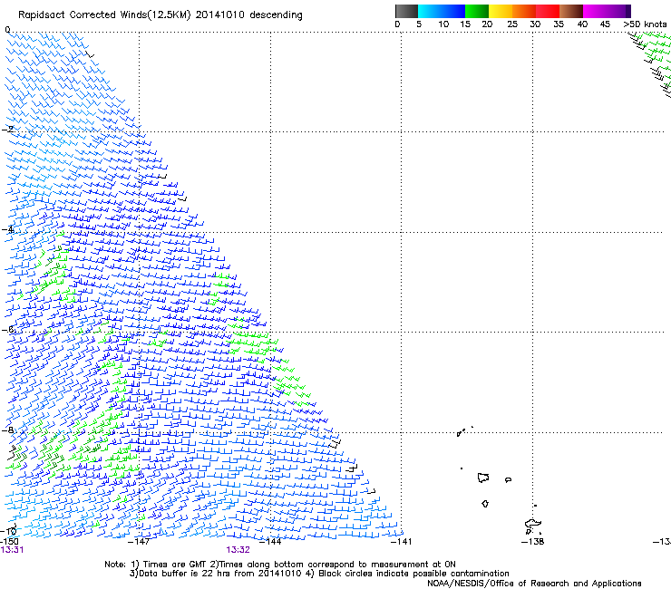
Task: Click the largest island outline near -139
Action: [x=483, y=478]
